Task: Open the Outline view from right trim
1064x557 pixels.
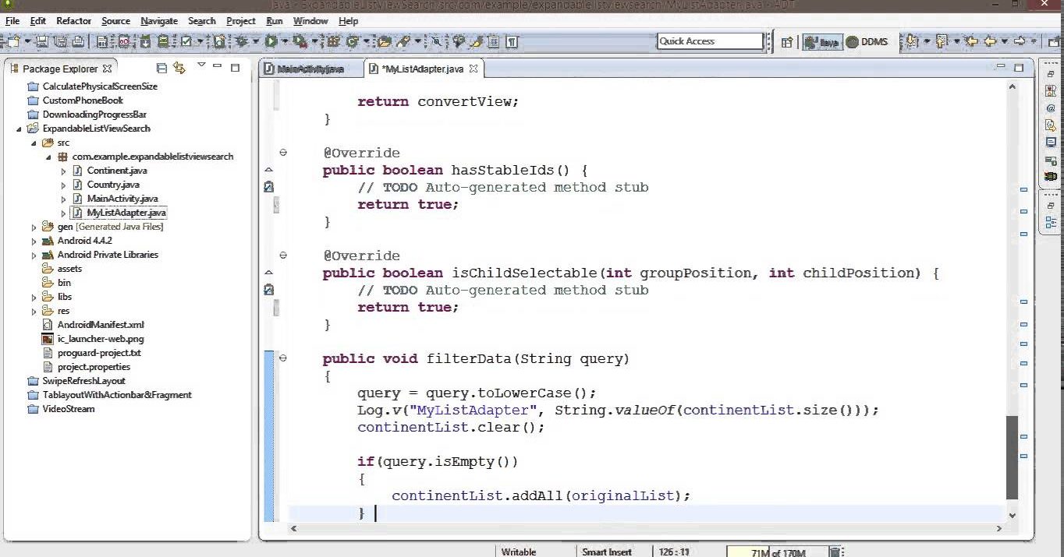Action: (x=1051, y=223)
